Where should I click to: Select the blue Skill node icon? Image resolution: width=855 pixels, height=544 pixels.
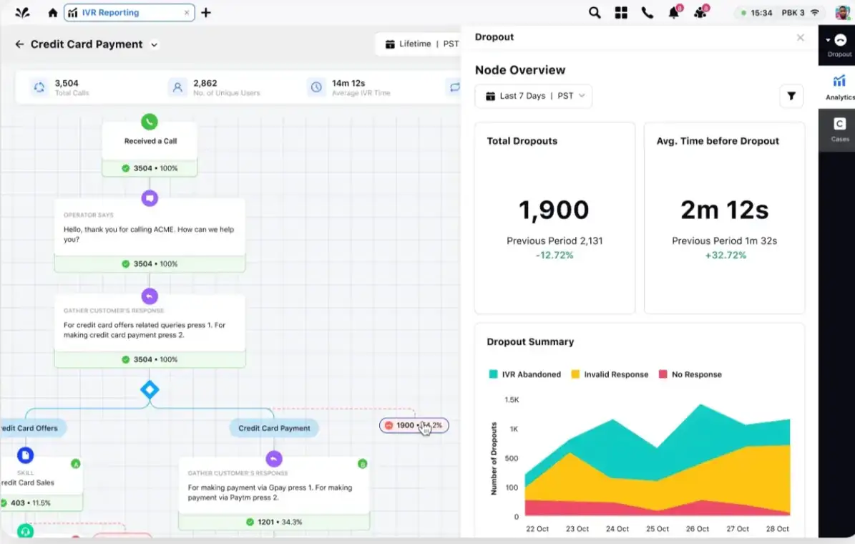25,455
